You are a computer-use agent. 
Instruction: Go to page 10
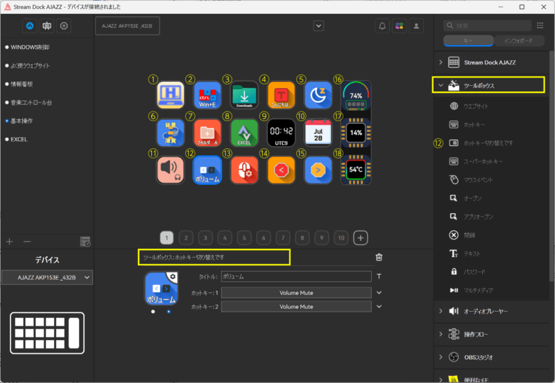[341, 238]
